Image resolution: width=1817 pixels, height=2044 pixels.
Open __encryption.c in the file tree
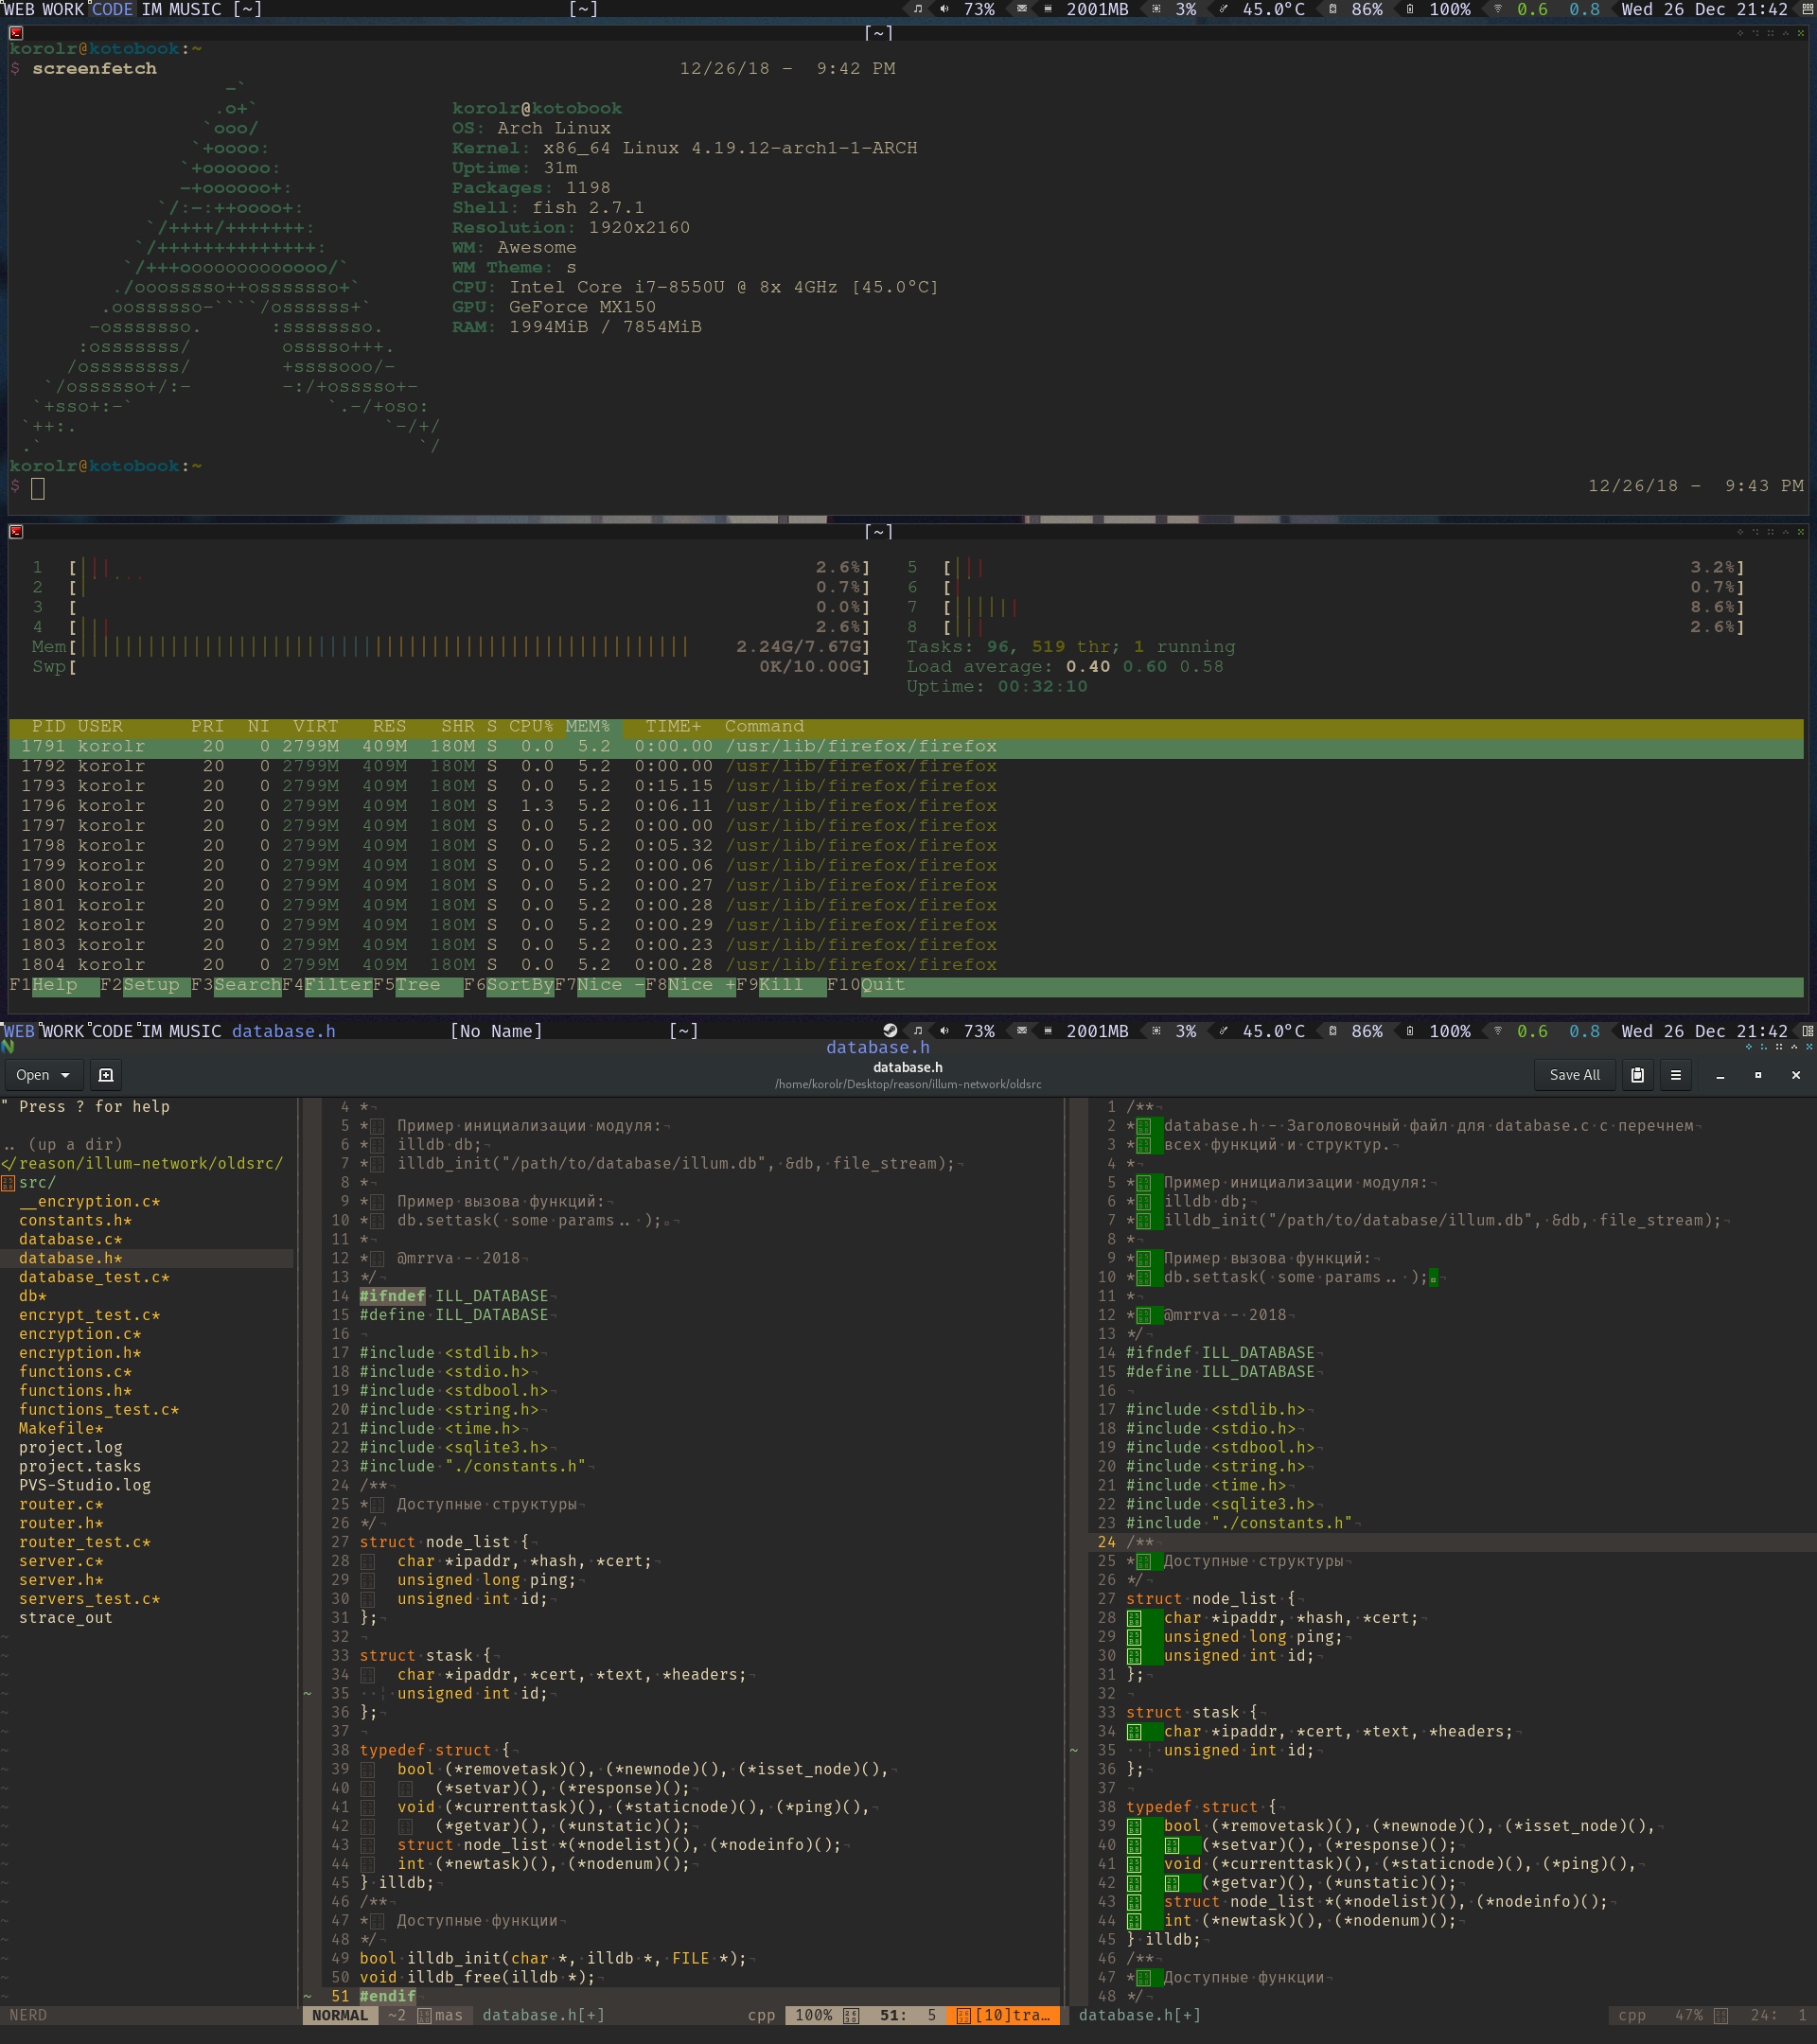click(89, 1201)
